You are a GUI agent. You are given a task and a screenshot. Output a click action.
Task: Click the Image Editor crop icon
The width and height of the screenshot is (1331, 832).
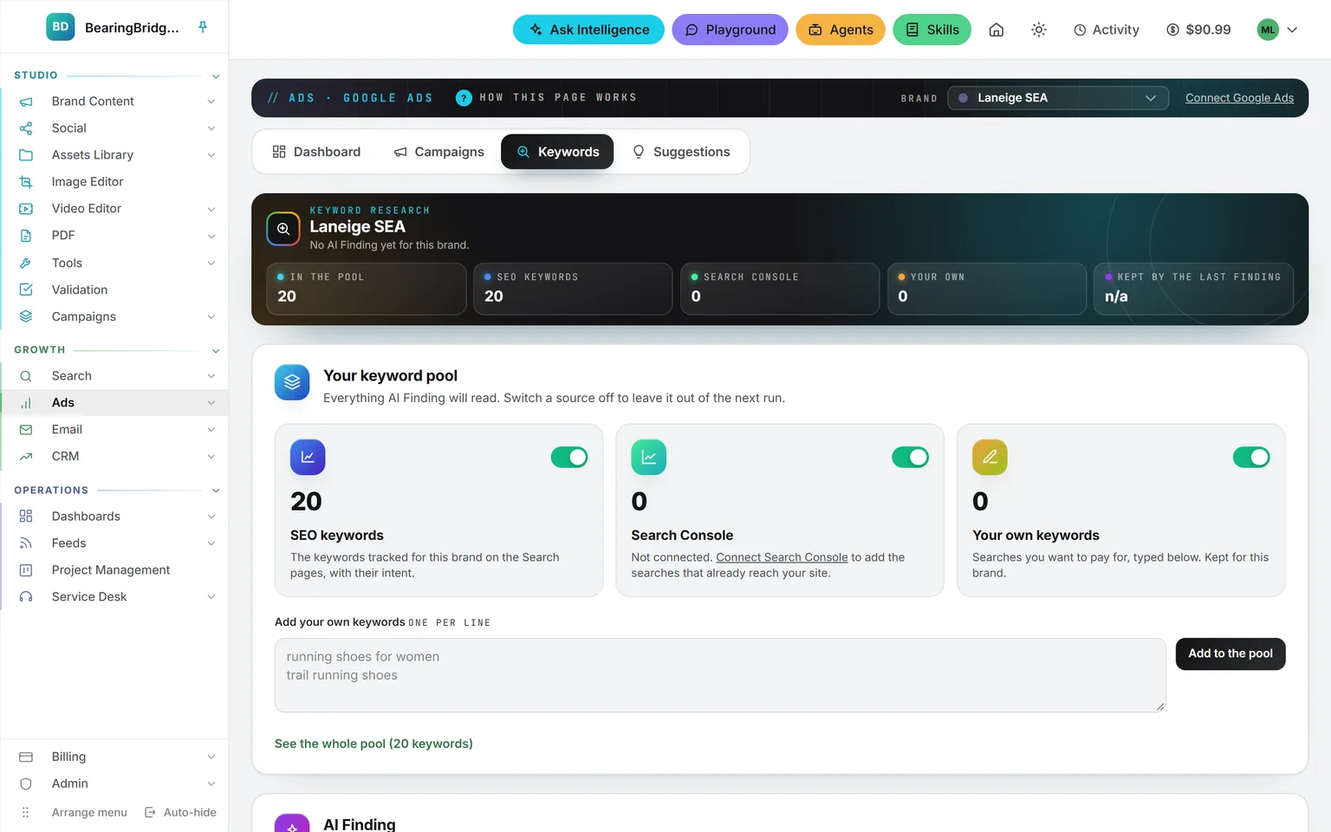click(26, 182)
